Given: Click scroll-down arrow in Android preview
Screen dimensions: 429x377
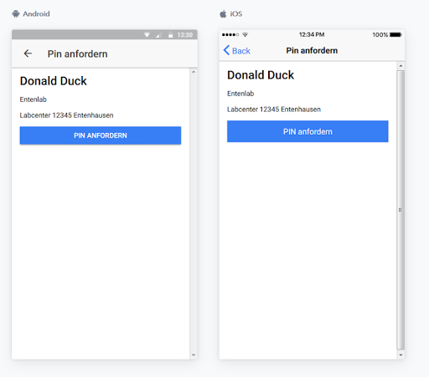Looking at the screenshot, I should point(194,355).
